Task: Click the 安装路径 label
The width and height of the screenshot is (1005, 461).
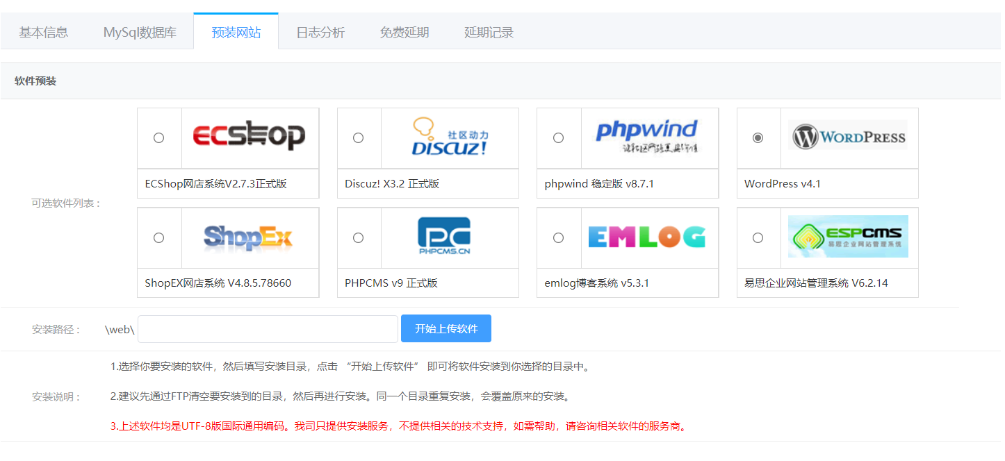Action: coord(57,329)
